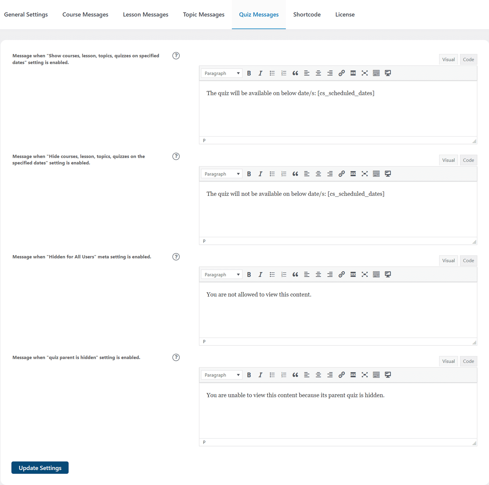Screen dimensions: 489x485
Task: Toggle toolbar in third editor
Action: (x=376, y=274)
